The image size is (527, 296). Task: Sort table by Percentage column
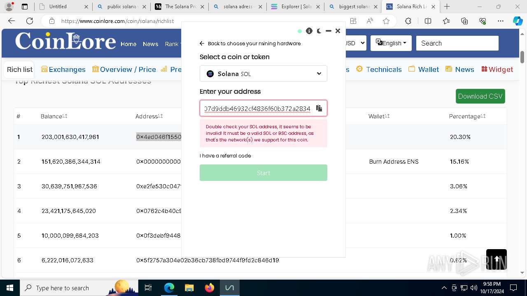467,116
